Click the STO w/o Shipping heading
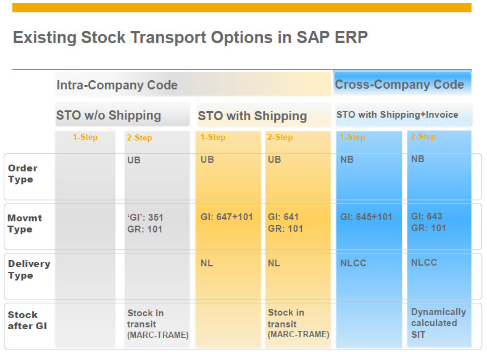This screenshot has height=352, width=487. click(109, 115)
